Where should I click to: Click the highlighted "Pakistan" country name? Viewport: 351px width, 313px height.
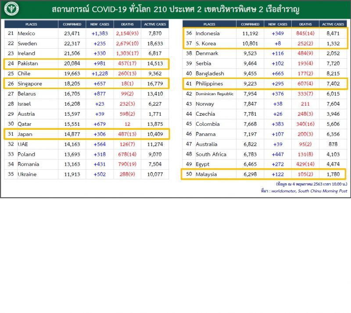click(28, 64)
